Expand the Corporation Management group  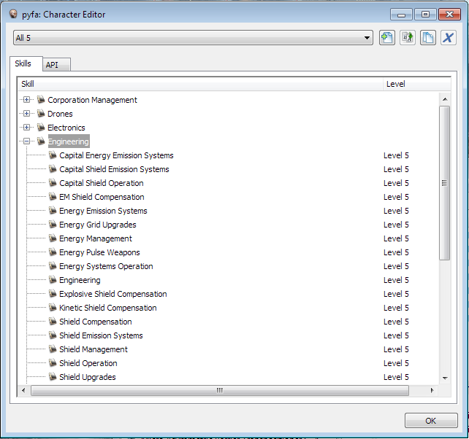click(x=26, y=100)
